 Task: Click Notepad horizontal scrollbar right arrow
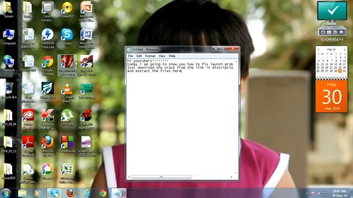231,177
